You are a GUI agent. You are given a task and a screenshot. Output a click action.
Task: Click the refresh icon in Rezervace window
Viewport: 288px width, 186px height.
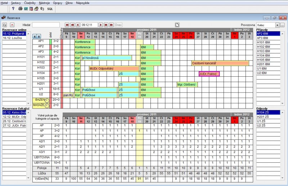[x=5, y=25]
